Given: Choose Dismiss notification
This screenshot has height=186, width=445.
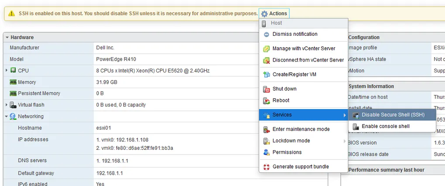Looking at the screenshot, I should click(x=303, y=34).
